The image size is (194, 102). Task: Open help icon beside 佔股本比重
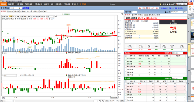tap(140, 36)
